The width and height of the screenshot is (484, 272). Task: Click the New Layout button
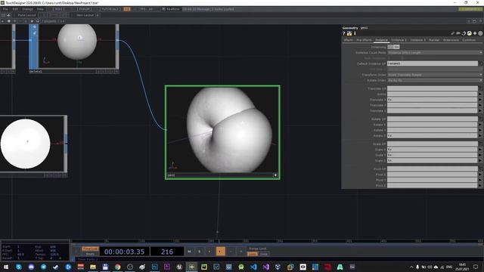(85, 15)
